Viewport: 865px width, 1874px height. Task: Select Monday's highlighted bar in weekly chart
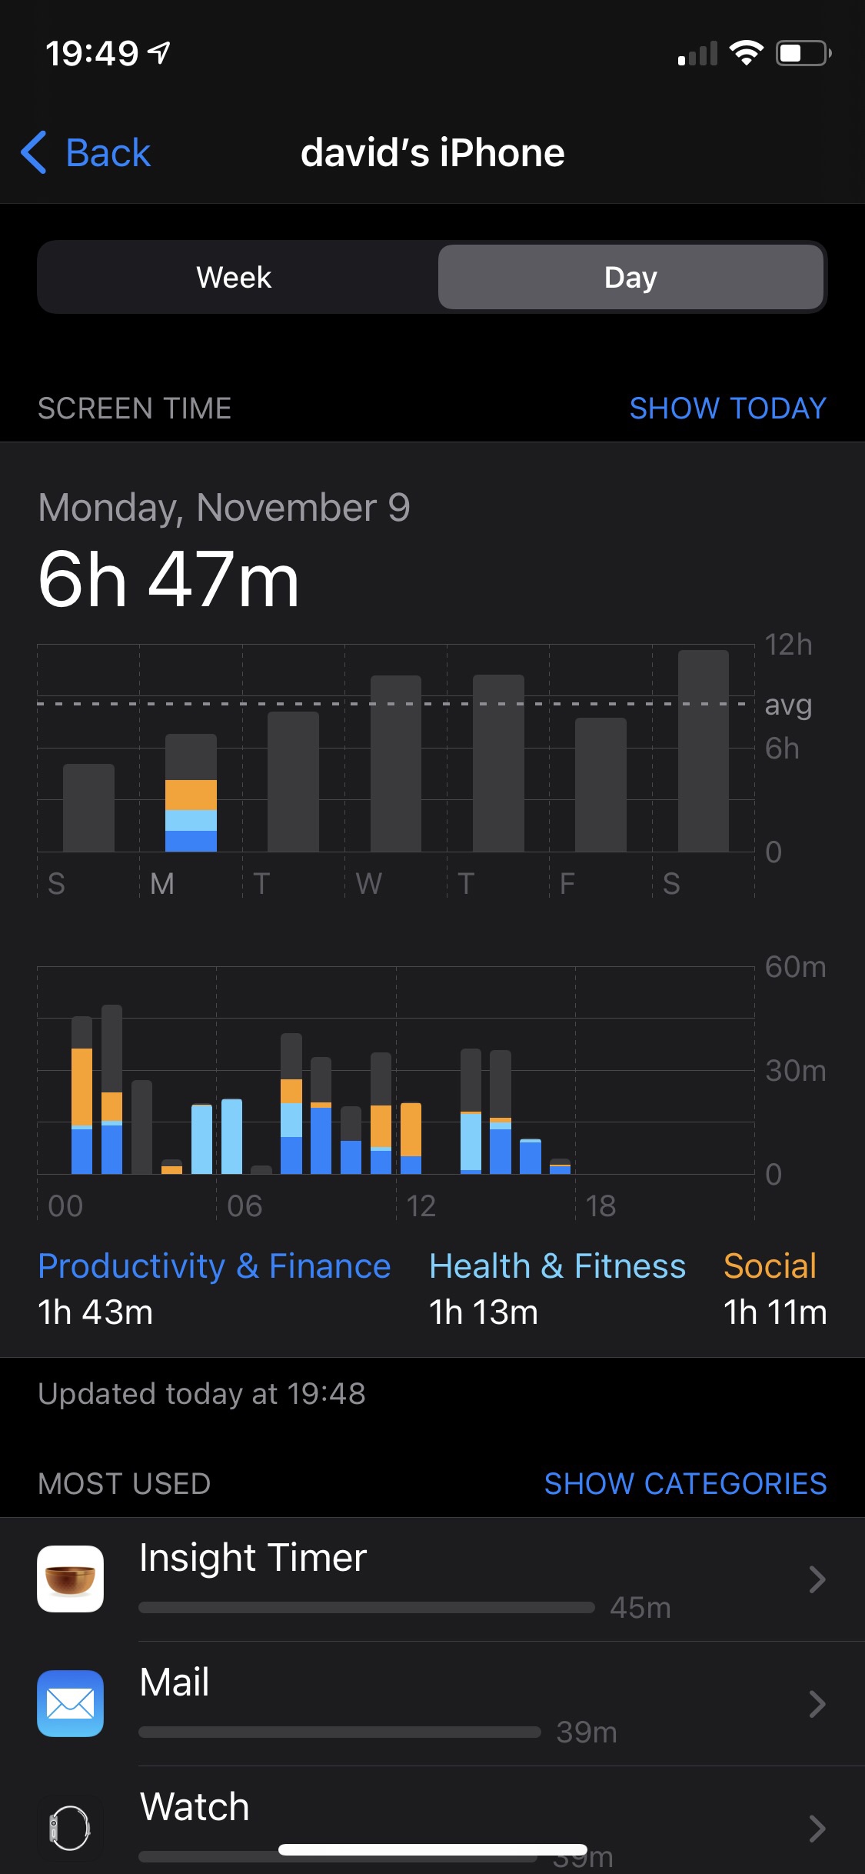click(x=191, y=794)
